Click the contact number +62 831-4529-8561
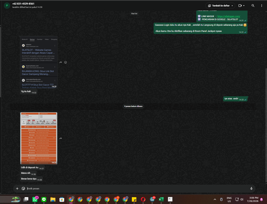The height and width of the screenshot is (204, 267). [x=23, y=4]
